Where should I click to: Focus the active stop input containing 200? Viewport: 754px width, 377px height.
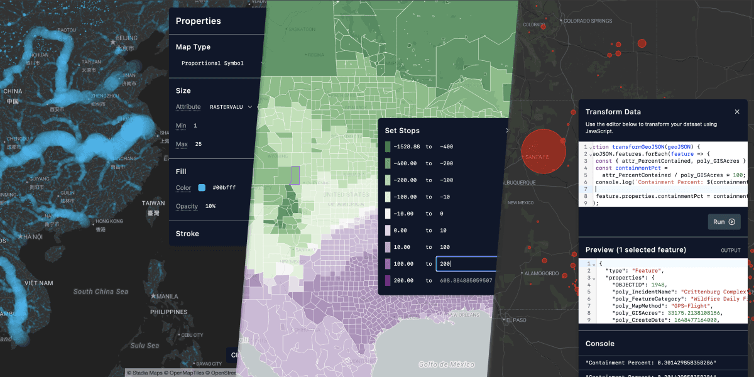pos(466,264)
